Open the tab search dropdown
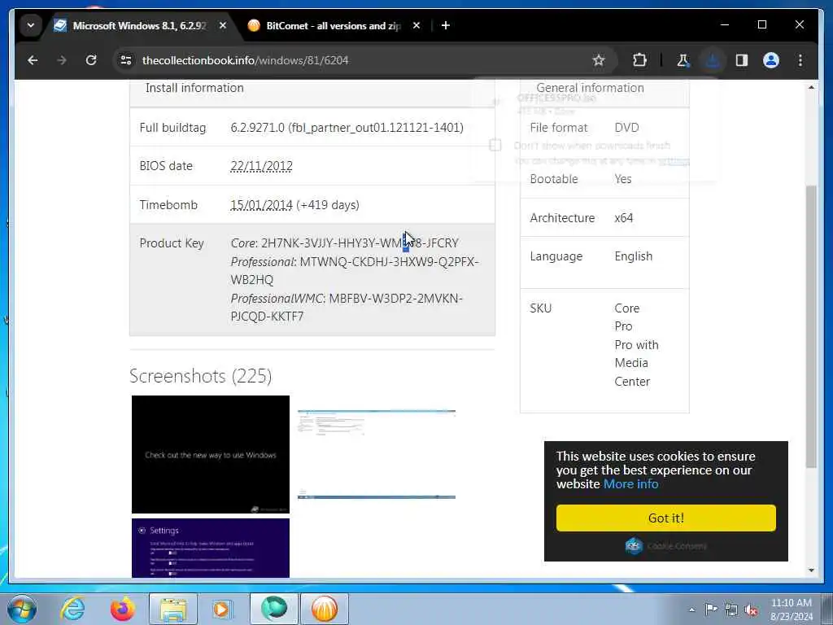Screen dimensions: 833x625 (31, 25)
